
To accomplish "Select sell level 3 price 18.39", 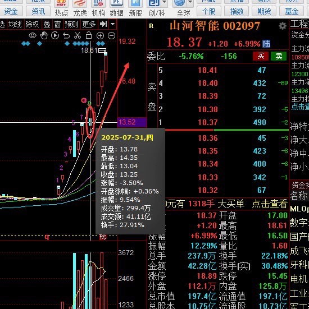I will coord(208,96).
